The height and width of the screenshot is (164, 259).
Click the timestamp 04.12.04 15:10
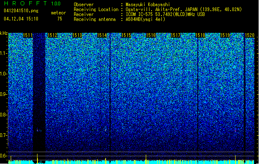(x=21, y=19)
